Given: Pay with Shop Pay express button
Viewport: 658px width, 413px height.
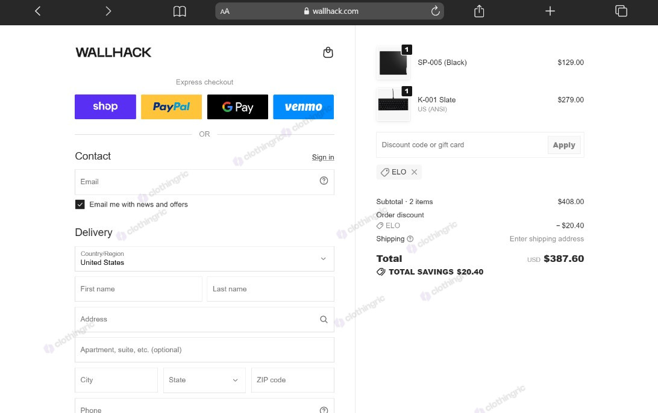Looking at the screenshot, I should click(x=105, y=107).
